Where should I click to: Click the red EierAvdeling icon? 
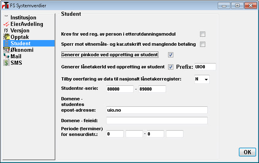pyautogui.click(x=6, y=24)
